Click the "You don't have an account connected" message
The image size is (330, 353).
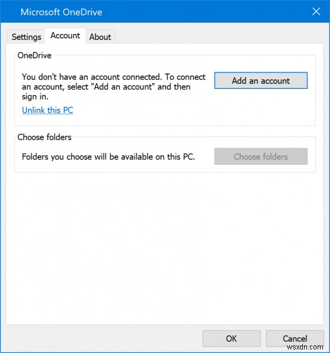[x=114, y=86]
